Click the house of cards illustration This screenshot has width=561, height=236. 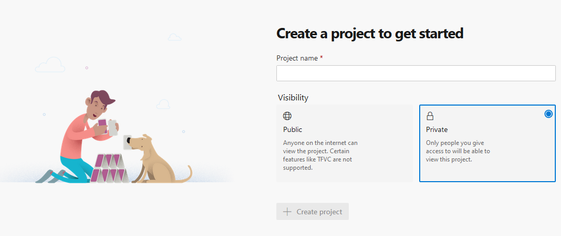110,168
